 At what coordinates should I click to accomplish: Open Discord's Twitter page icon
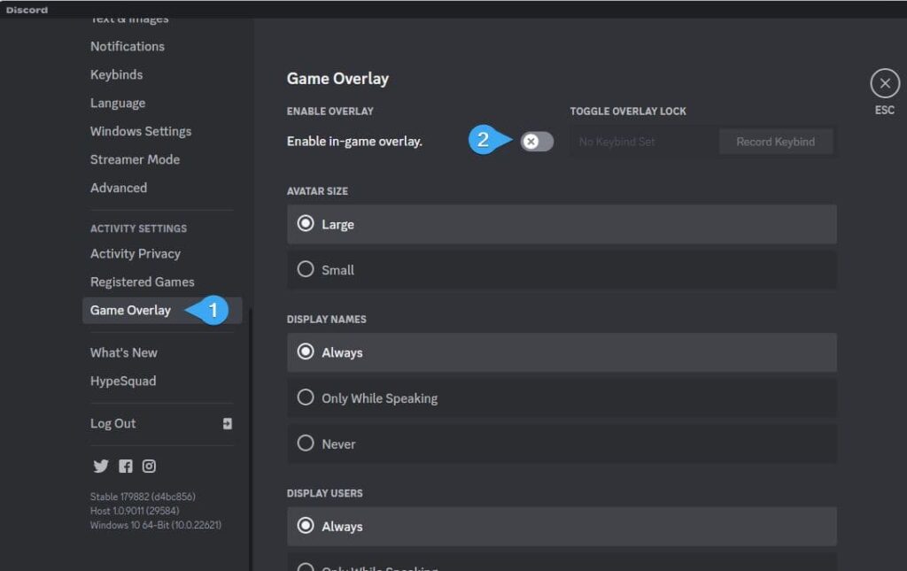[101, 466]
